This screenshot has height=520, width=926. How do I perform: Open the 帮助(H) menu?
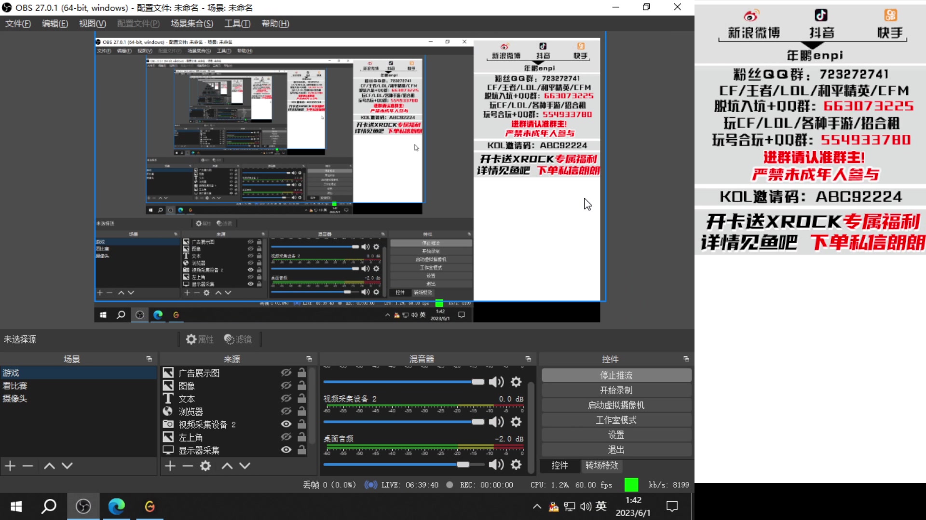click(275, 24)
